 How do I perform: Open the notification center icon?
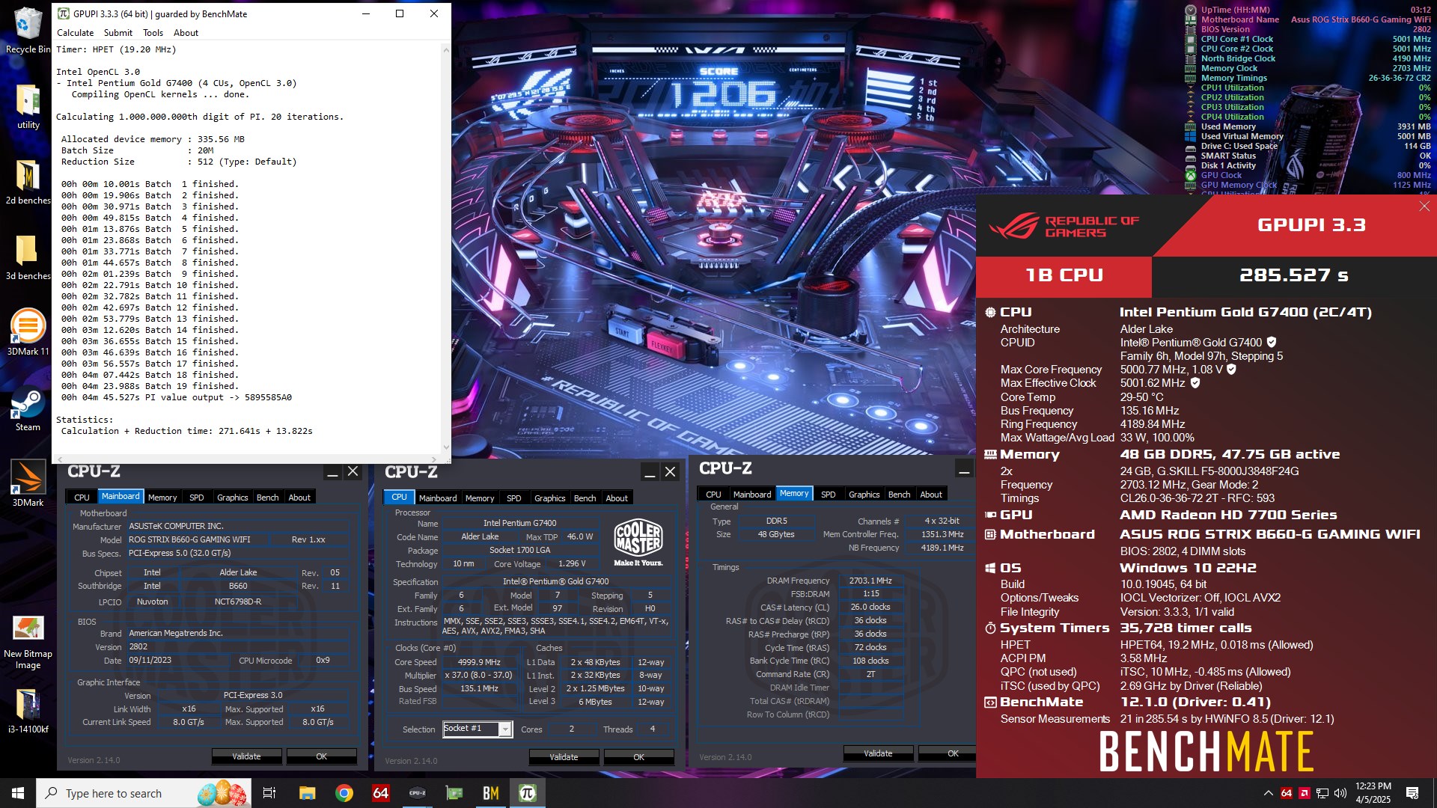point(1412,793)
